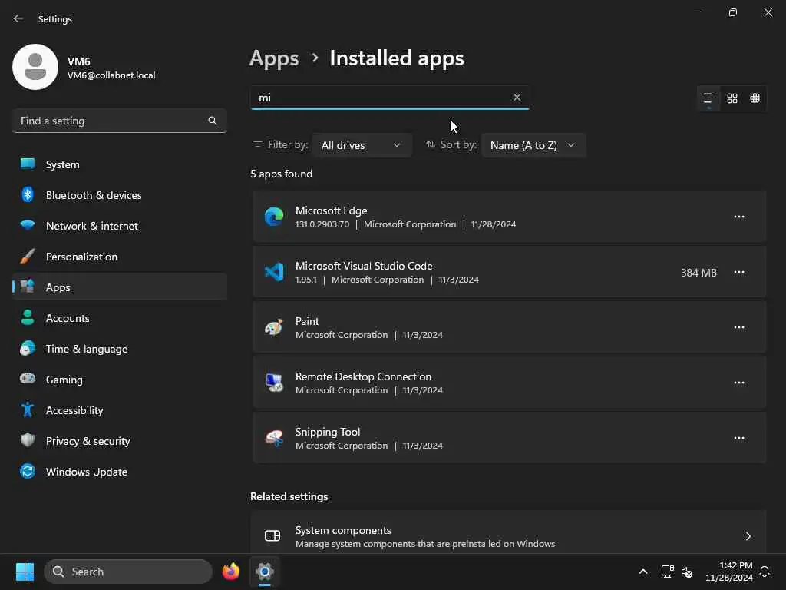The height and width of the screenshot is (590, 786).
Task: Open more options for Microsoft Edge
Action: pos(738,217)
